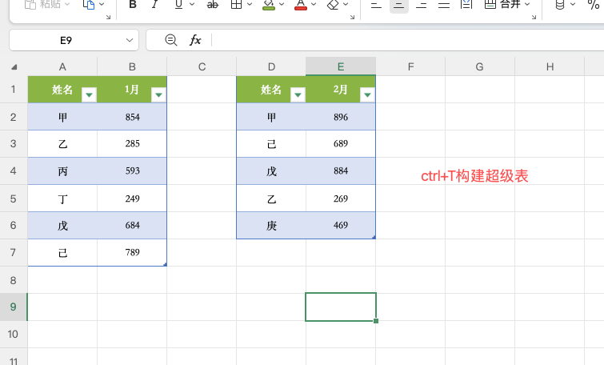Open underline style dropdown arrow
Image resolution: width=604 pixels, height=365 pixels.
[192, 4]
